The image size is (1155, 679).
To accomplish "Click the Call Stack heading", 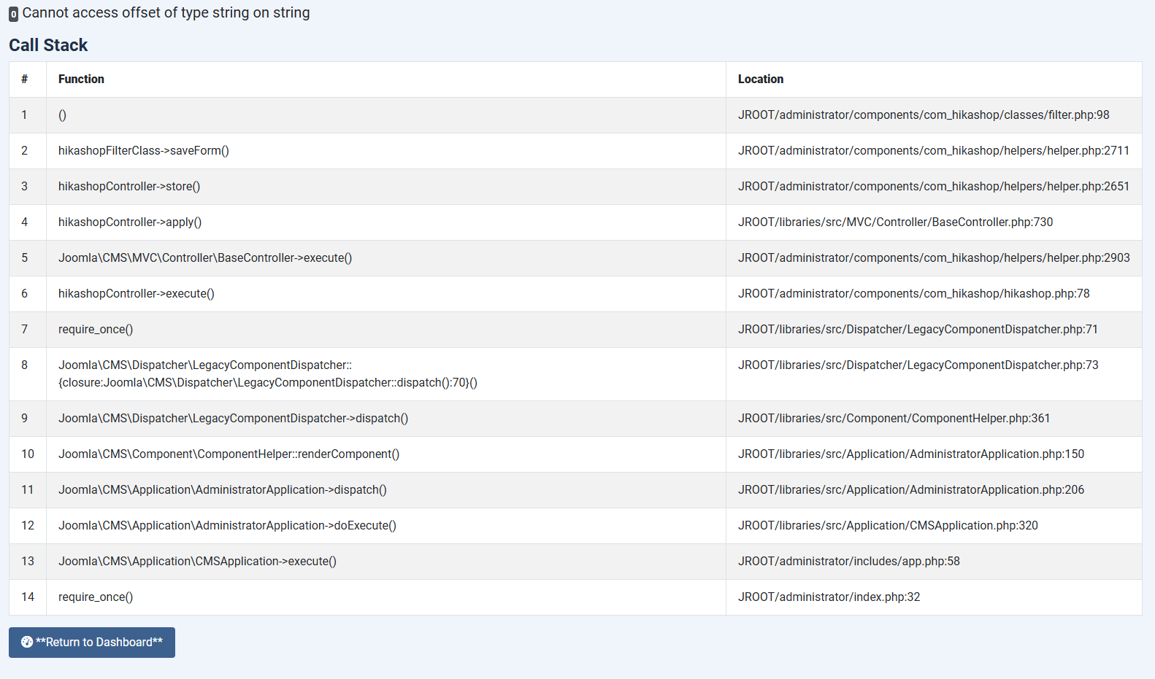I will coord(48,45).
